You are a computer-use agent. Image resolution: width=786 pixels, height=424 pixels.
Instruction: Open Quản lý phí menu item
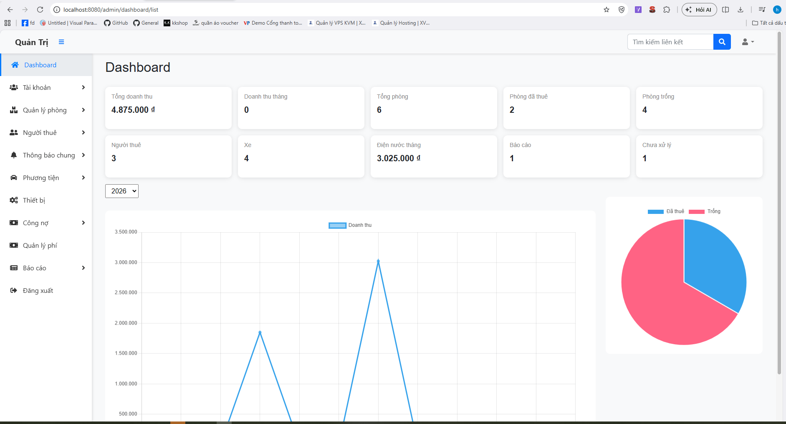pyautogui.click(x=46, y=245)
